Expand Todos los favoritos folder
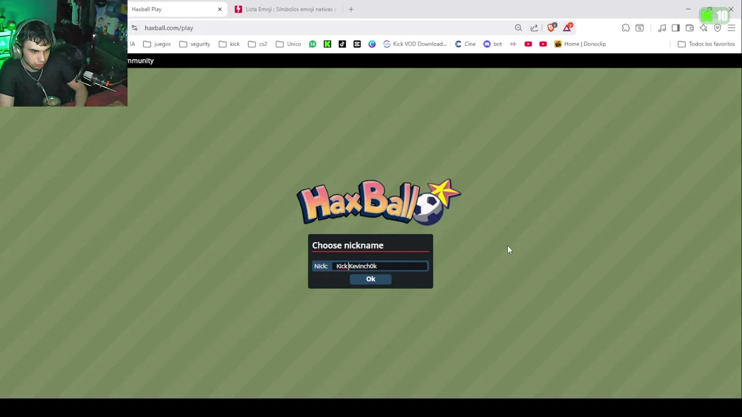 tap(706, 44)
